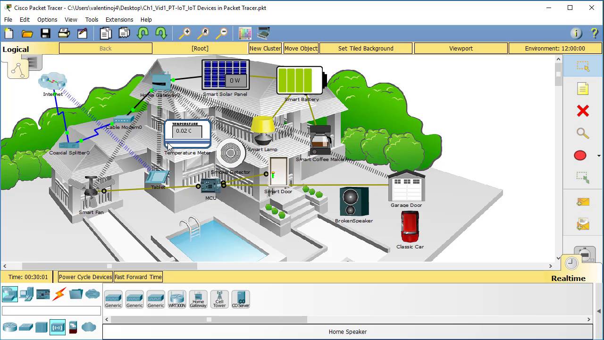Open the Drawing Palette icon
Image resolution: width=604 pixels, height=340 pixels.
click(x=245, y=33)
